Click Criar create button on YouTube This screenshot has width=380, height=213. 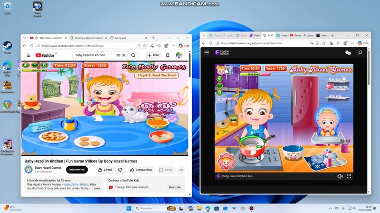click(153, 55)
